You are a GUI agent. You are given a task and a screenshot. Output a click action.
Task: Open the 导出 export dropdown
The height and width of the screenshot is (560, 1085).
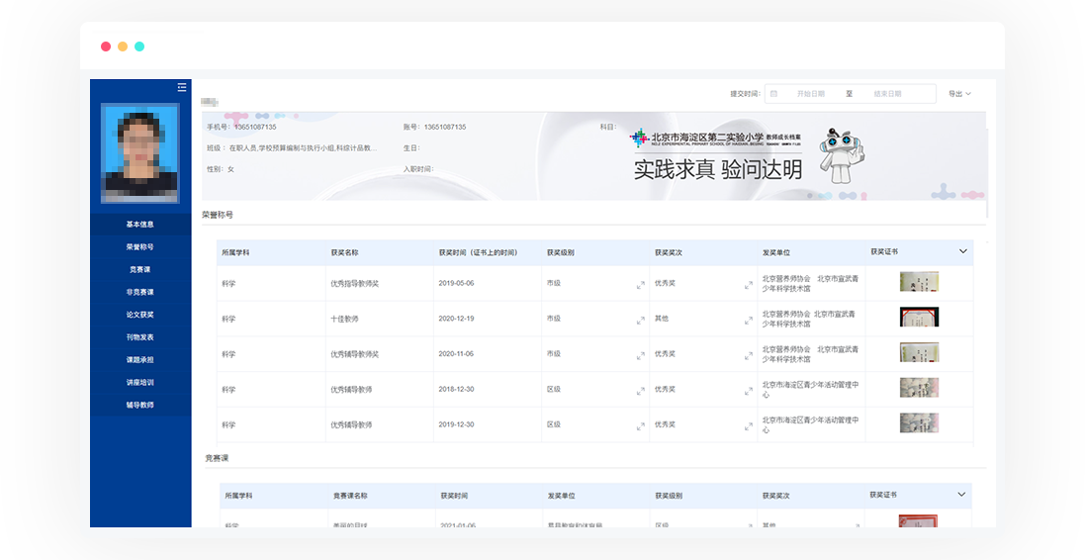click(x=958, y=94)
